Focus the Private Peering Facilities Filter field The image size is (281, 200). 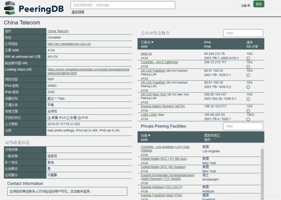[x=243, y=126]
